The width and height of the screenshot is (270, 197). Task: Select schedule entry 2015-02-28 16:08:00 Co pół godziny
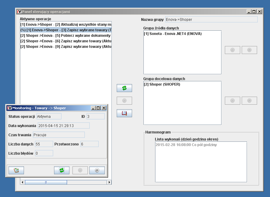[x=201, y=145]
